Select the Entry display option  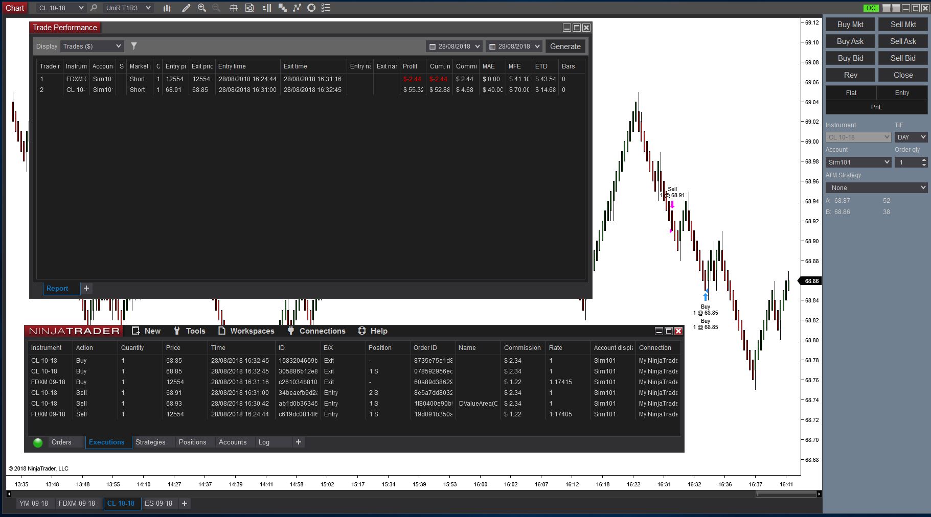(x=902, y=93)
